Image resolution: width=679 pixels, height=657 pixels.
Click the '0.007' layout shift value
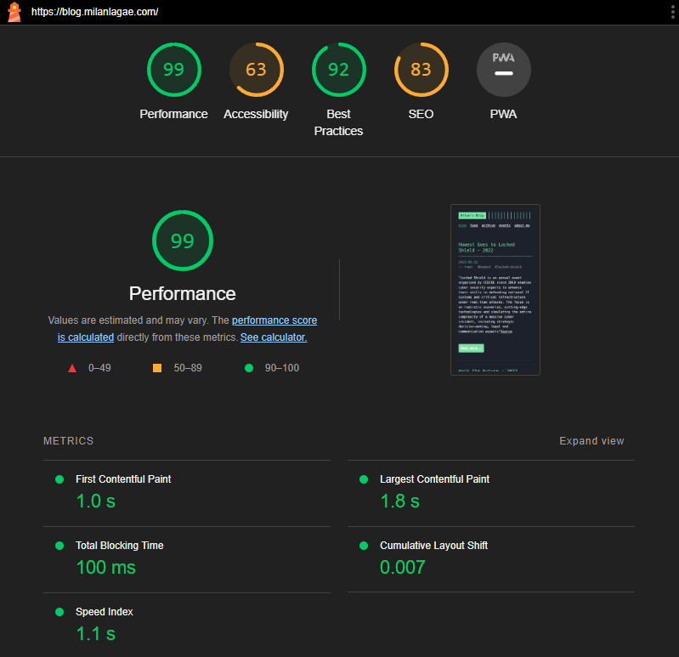tap(403, 568)
